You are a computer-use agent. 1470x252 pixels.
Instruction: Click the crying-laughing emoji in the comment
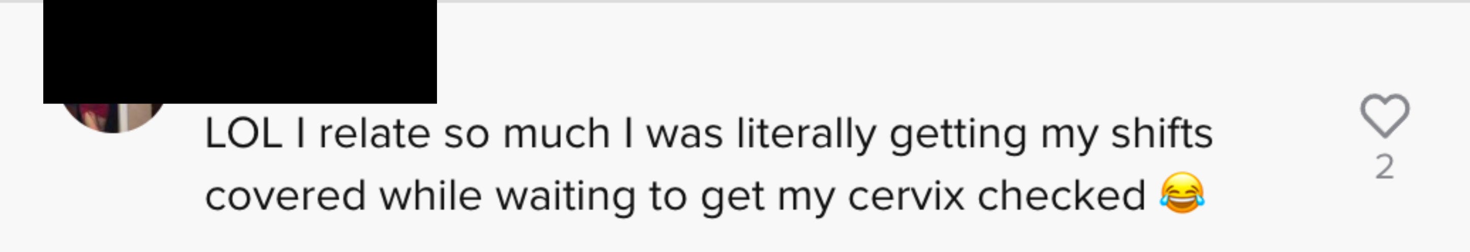point(1182,193)
